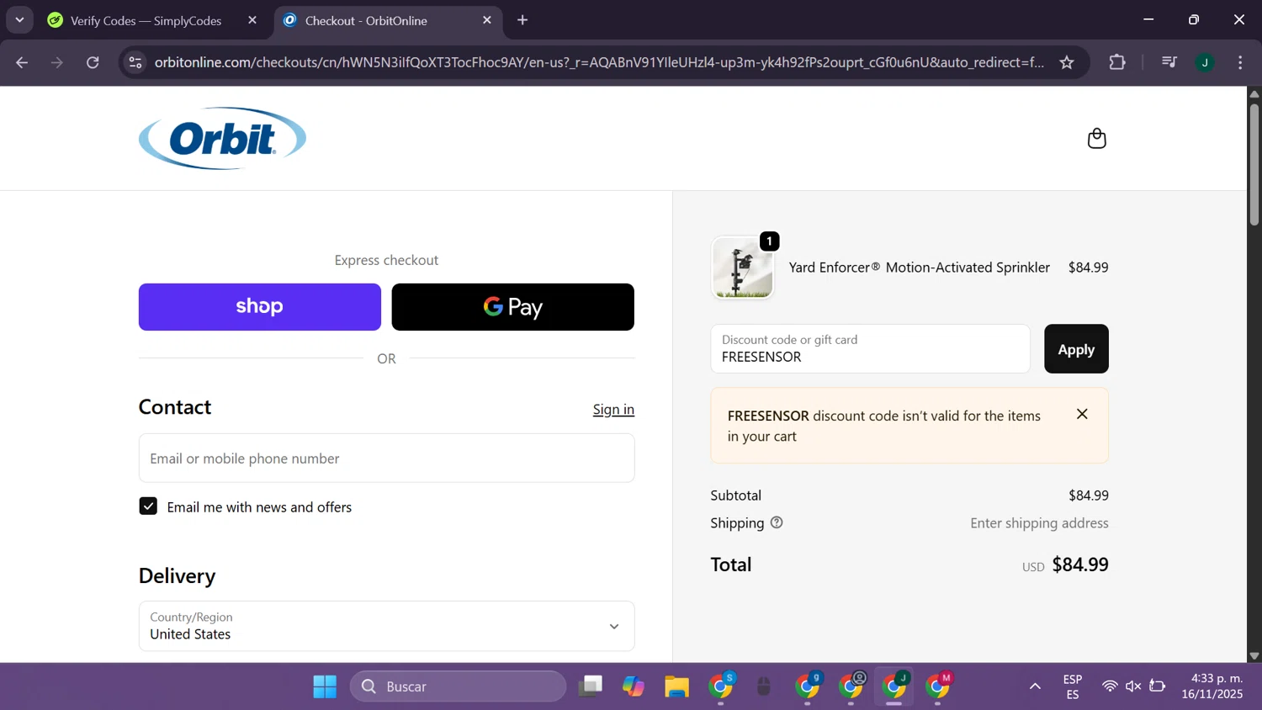Image resolution: width=1262 pixels, height=710 pixels.
Task: Open Chrome with M profile badge
Action: (x=937, y=686)
